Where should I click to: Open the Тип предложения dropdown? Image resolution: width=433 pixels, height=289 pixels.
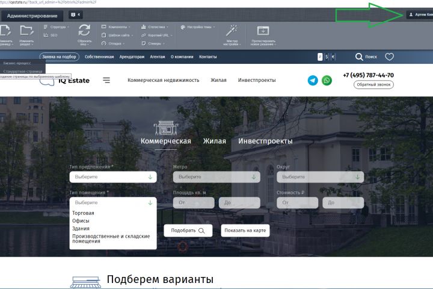pos(113,177)
